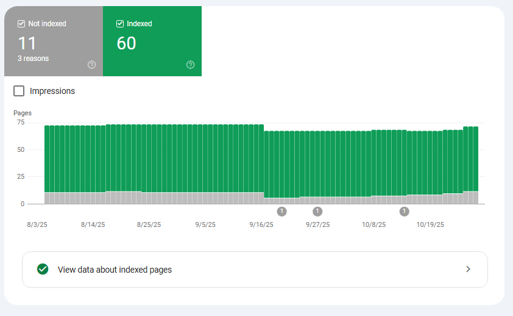Click the help icon in Not indexed card

click(x=91, y=65)
